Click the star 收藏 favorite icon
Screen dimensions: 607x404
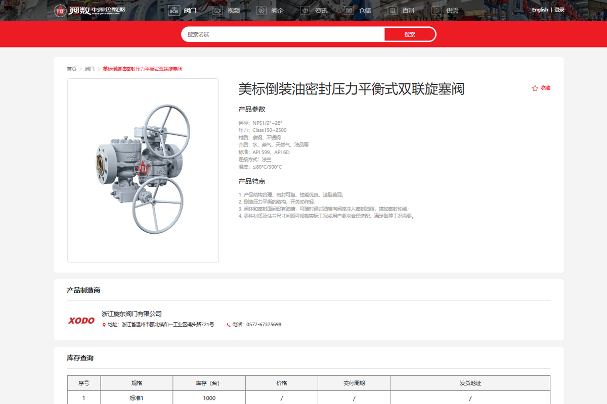535,88
